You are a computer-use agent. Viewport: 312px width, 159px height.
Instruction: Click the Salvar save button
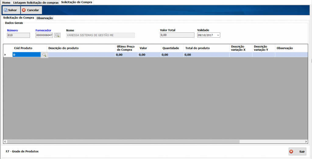pyautogui.click(x=10, y=10)
